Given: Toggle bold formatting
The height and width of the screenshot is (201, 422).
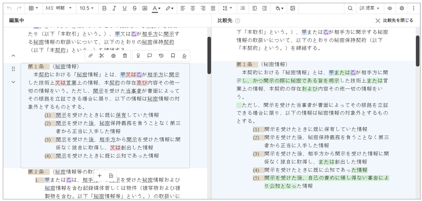Looking at the screenshot, I should (x=104, y=8).
